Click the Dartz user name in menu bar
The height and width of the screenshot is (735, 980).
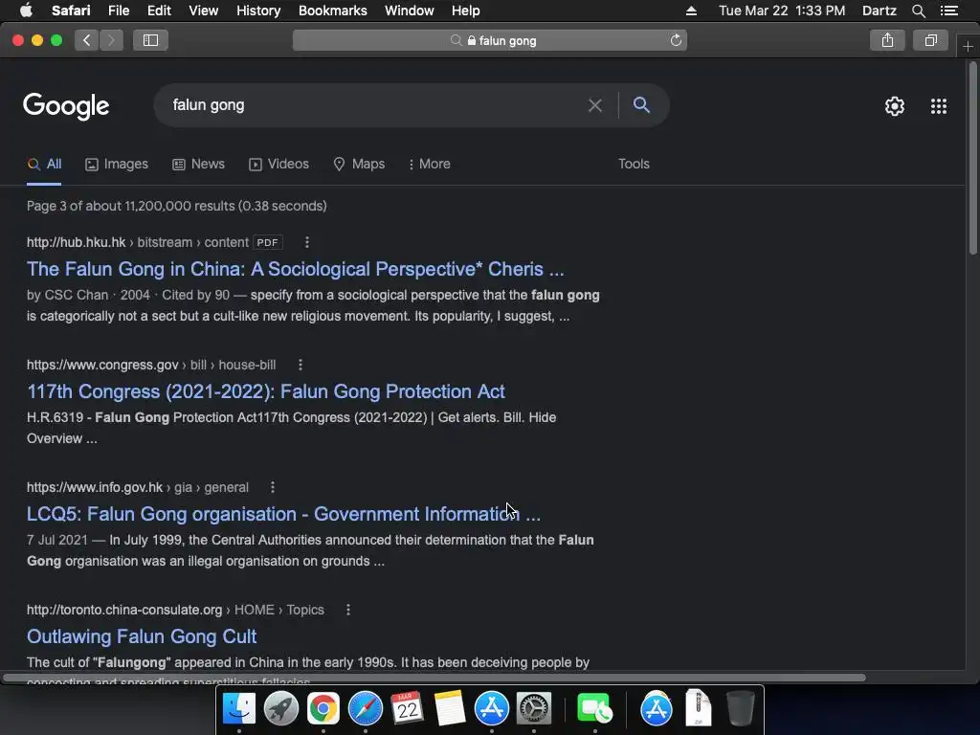880,11
